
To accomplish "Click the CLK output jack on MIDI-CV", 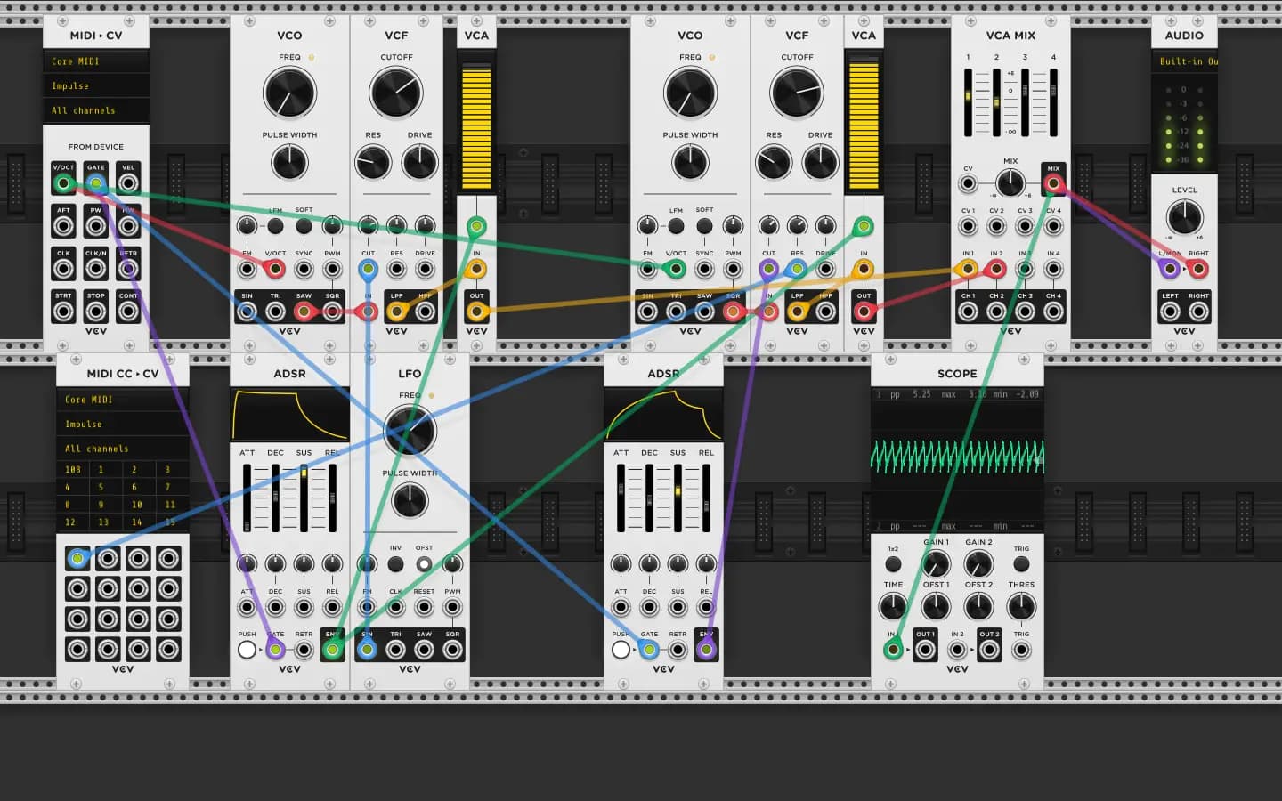I will click(63, 269).
